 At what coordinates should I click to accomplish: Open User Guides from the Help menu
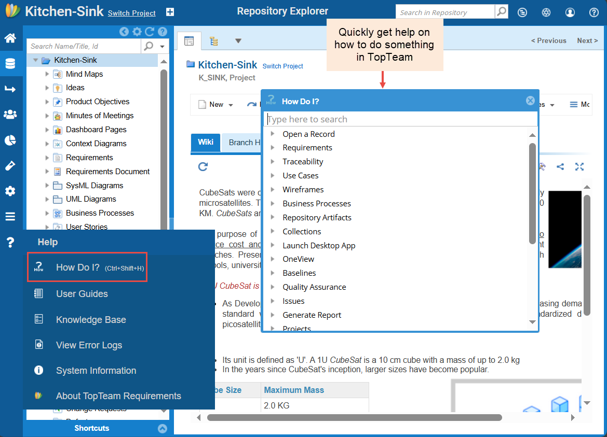82,293
